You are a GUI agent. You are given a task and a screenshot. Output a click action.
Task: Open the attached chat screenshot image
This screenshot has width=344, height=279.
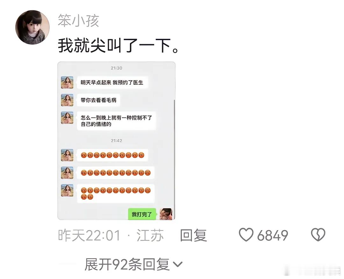click(116, 140)
